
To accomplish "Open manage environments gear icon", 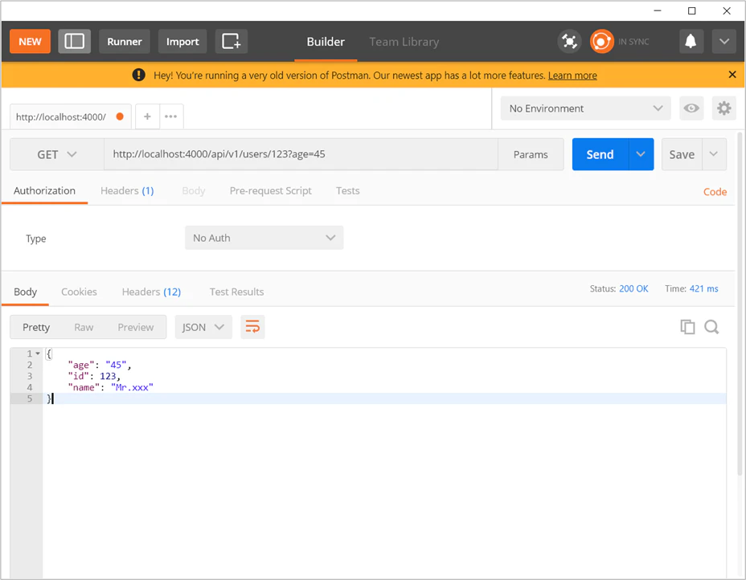I will pos(723,108).
